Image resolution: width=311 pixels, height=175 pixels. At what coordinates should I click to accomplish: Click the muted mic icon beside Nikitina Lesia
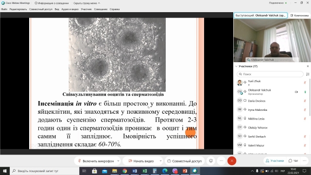pos(305,119)
